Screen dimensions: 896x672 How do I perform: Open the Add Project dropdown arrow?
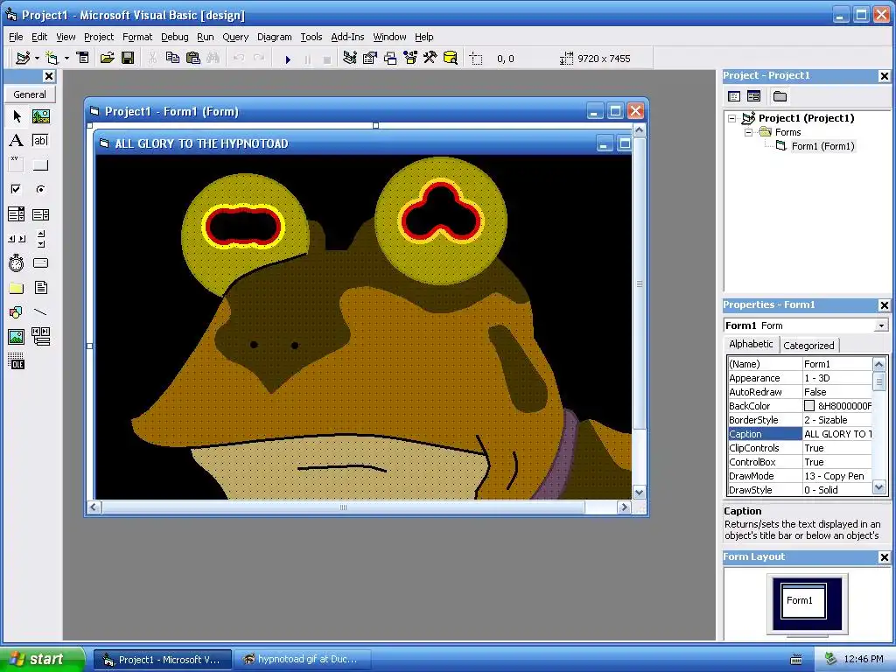(37, 59)
